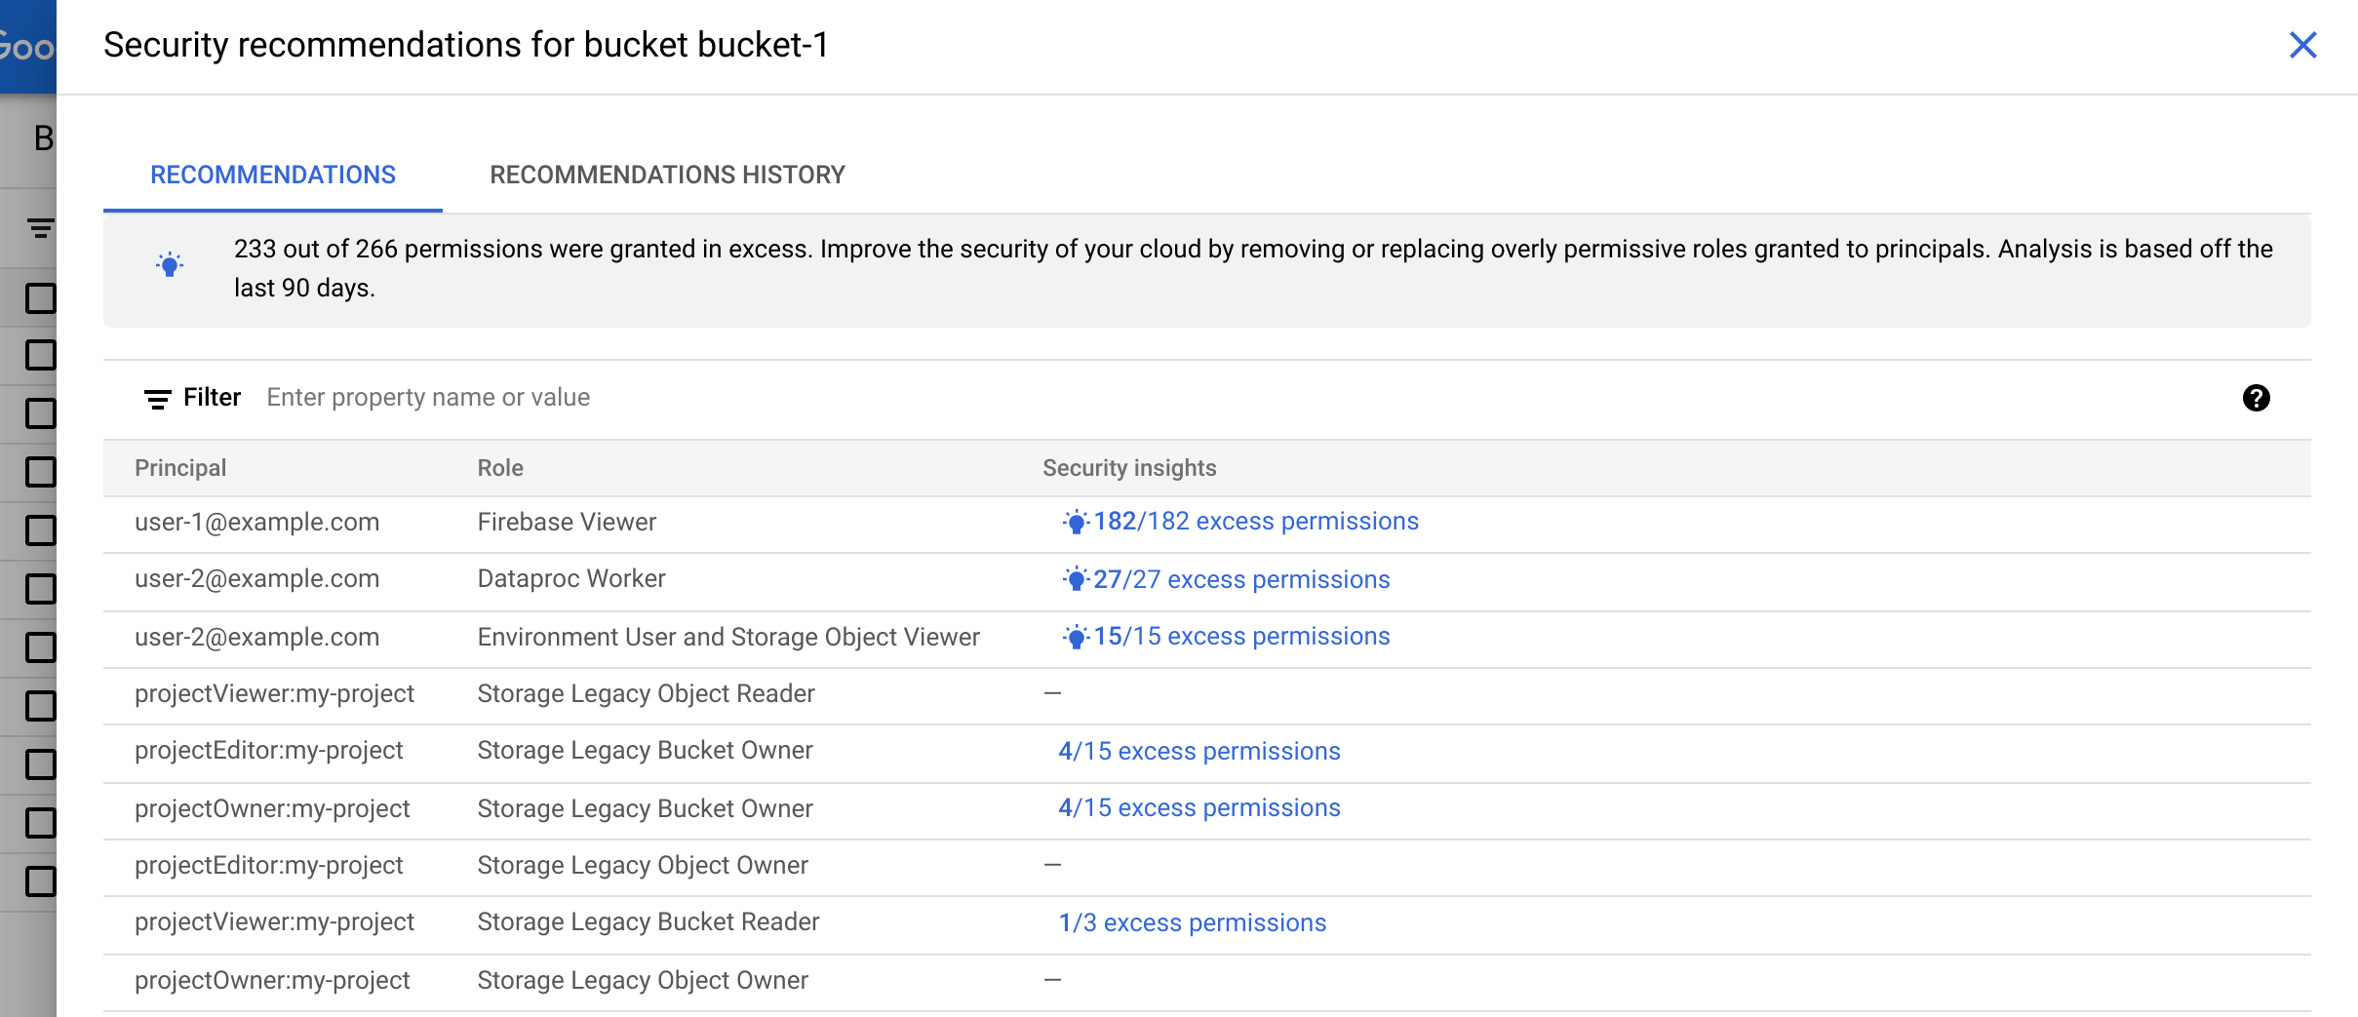Open 4/15 excess permissions for Storage Legacy Bucket Owner
The width and height of the screenshot is (2358, 1017).
coord(1199,751)
